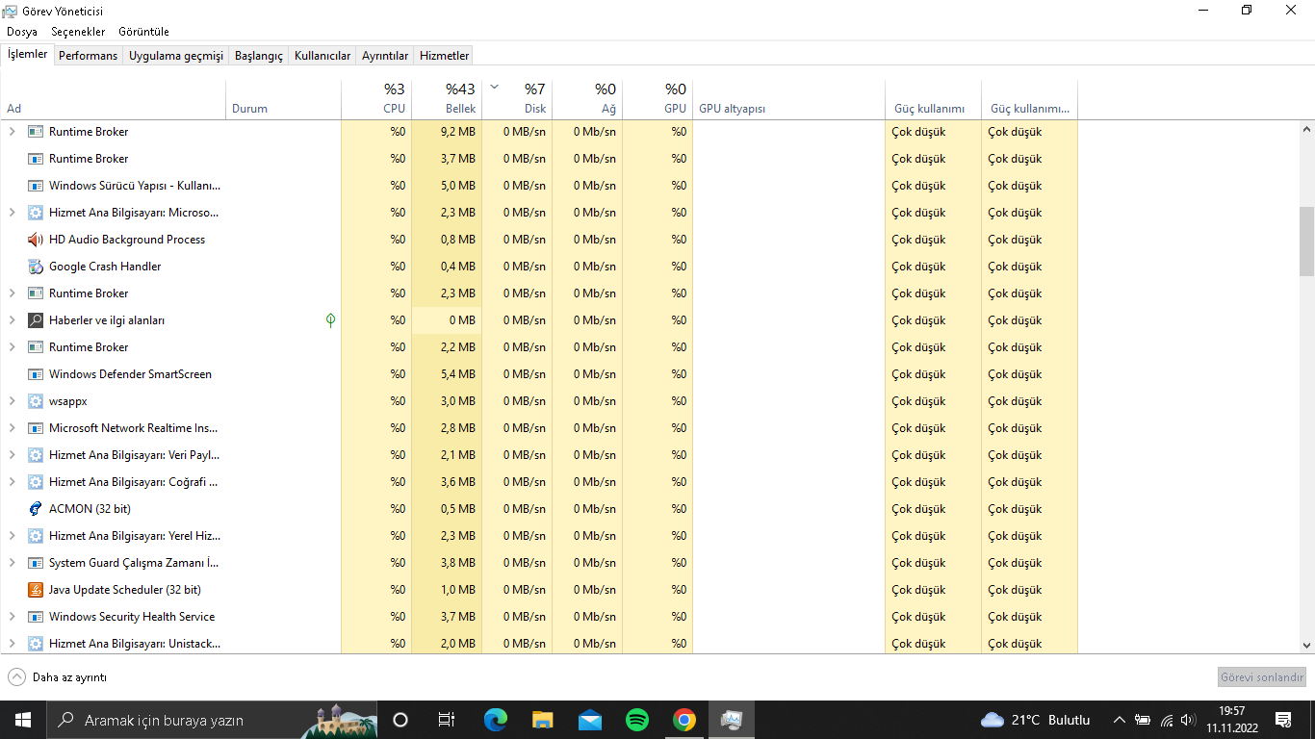This screenshot has width=1315, height=739.
Task: Select the Windows Defender SmartScreen icon
Action: 36,374
